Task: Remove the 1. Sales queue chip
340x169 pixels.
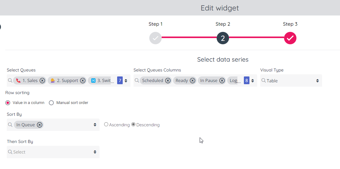Action: 42,80
